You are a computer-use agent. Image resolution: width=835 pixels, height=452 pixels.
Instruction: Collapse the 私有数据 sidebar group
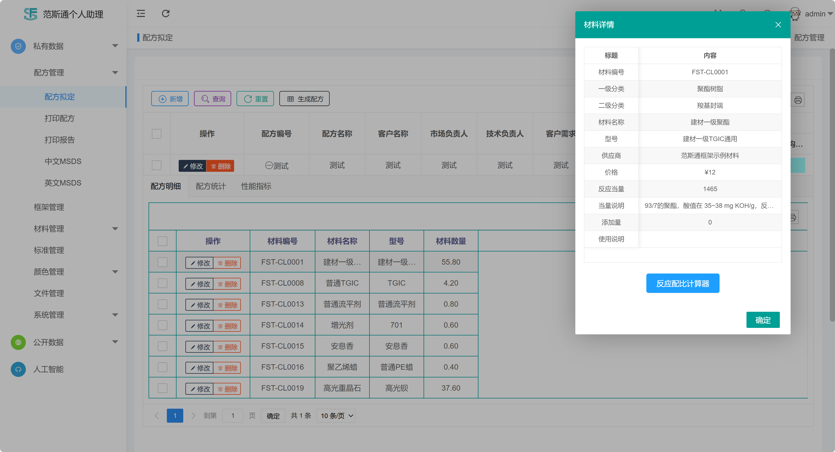point(115,46)
